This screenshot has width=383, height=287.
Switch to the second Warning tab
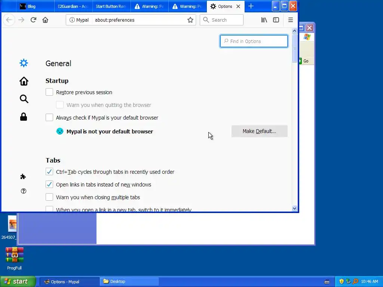(x=187, y=6)
